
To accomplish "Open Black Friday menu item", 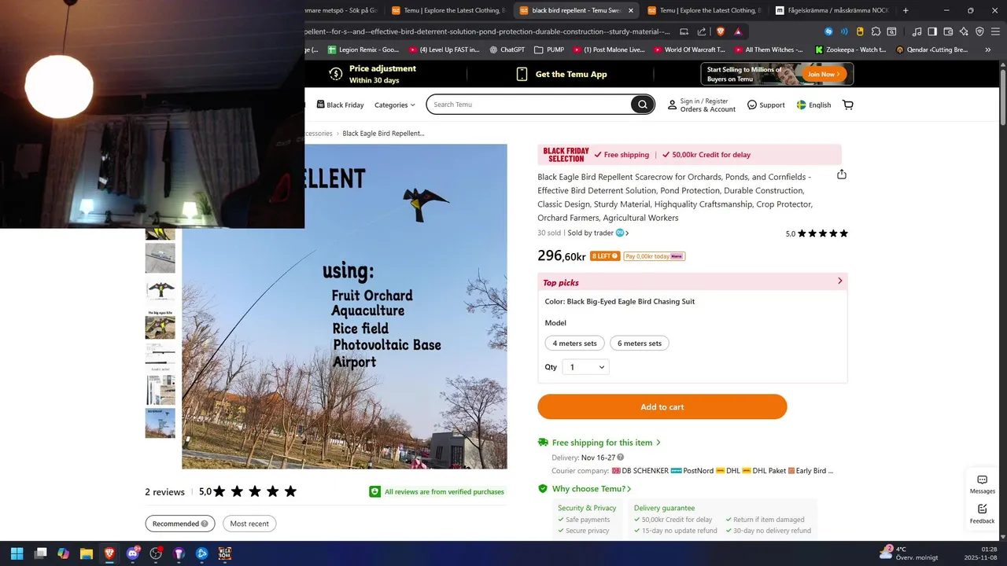I will pos(340,105).
